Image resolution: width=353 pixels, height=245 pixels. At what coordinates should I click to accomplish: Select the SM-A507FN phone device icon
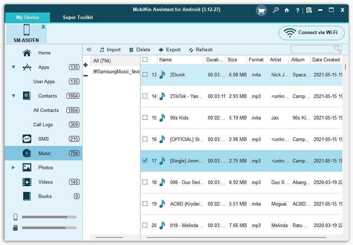pos(27,30)
